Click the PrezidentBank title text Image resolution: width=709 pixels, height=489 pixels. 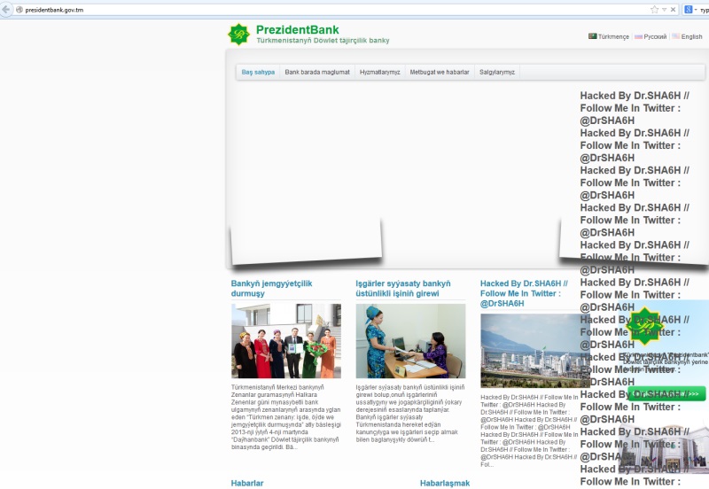coord(298,30)
